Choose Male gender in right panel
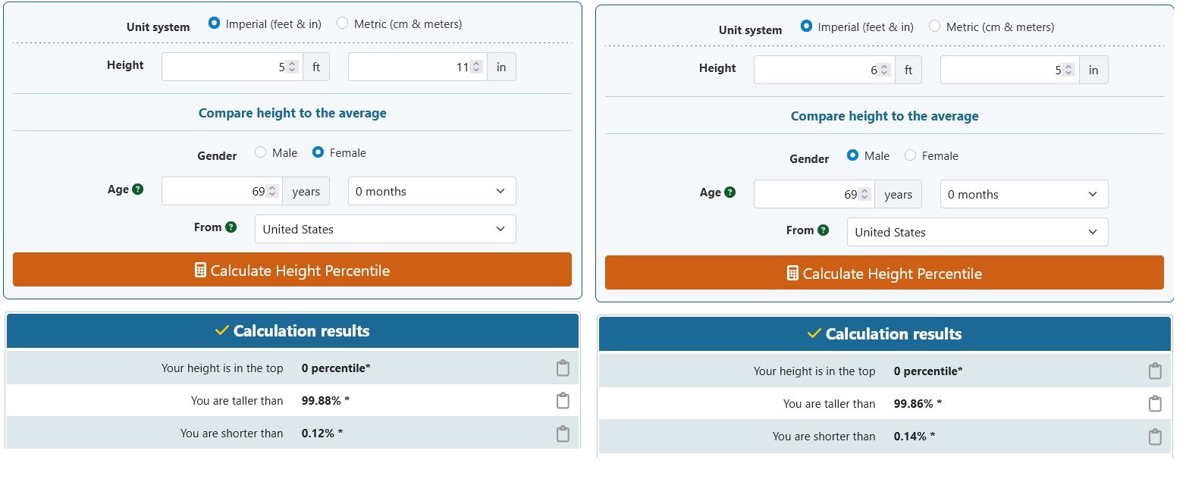The image size is (1186, 482). point(852,155)
